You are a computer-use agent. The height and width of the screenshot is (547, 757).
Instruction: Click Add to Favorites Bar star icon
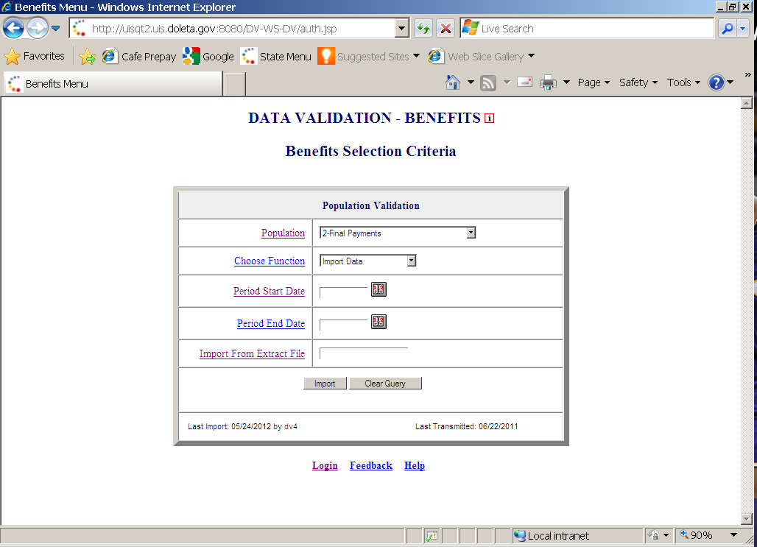tap(88, 57)
